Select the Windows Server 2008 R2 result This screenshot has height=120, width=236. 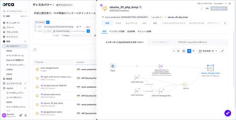(65, 87)
